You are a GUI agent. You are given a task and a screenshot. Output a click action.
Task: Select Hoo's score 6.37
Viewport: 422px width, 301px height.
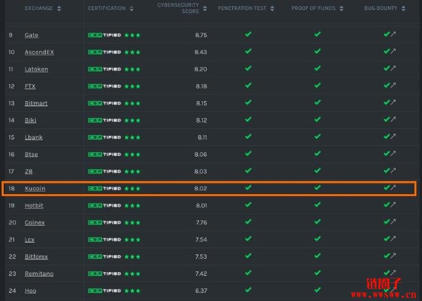click(x=201, y=291)
